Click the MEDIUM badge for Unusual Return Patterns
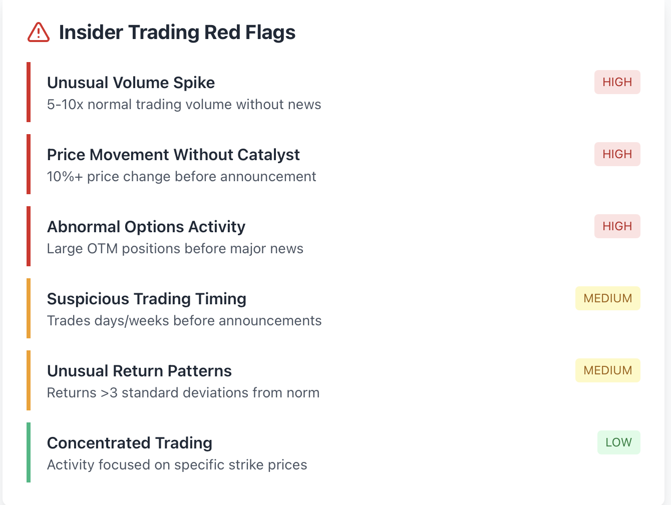671x505 pixels. [608, 370]
